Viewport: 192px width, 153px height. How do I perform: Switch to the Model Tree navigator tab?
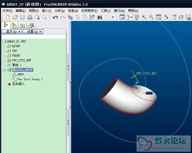[6, 25]
